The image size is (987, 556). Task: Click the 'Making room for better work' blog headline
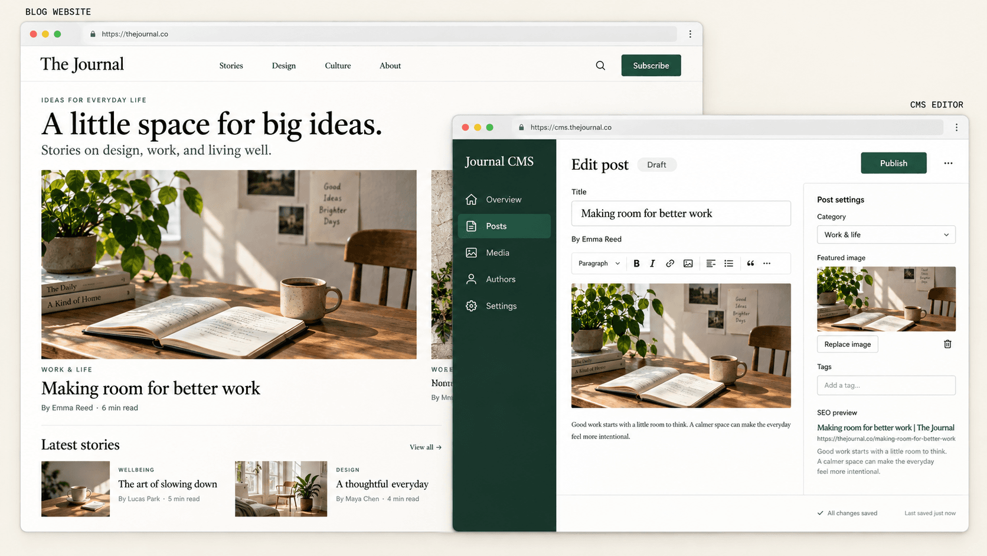(x=151, y=388)
